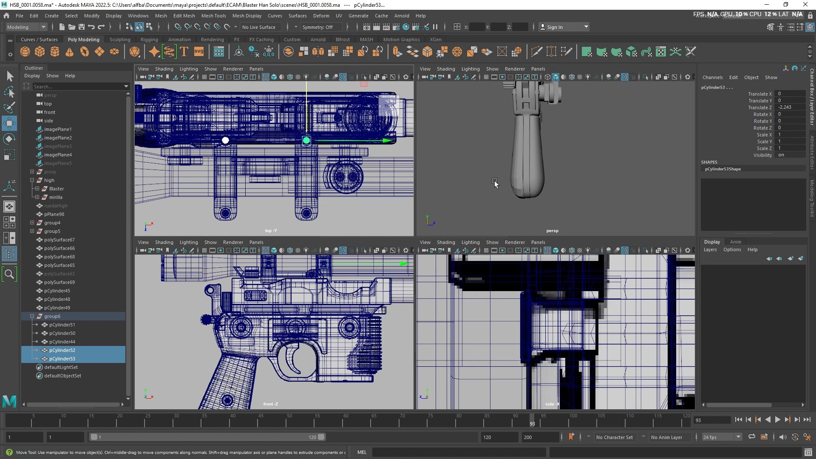Viewport: 816px width, 459px height.
Task: Toggle the loop playback mode button
Action: point(751,437)
